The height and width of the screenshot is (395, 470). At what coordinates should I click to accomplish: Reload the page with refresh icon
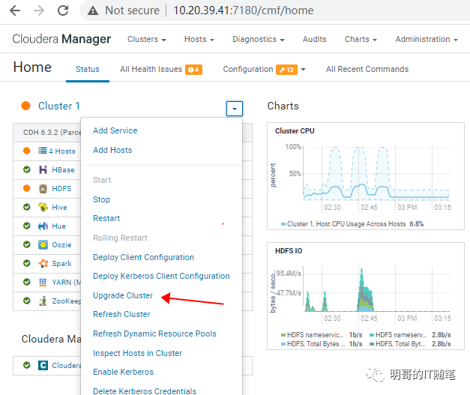pyautogui.click(x=63, y=10)
